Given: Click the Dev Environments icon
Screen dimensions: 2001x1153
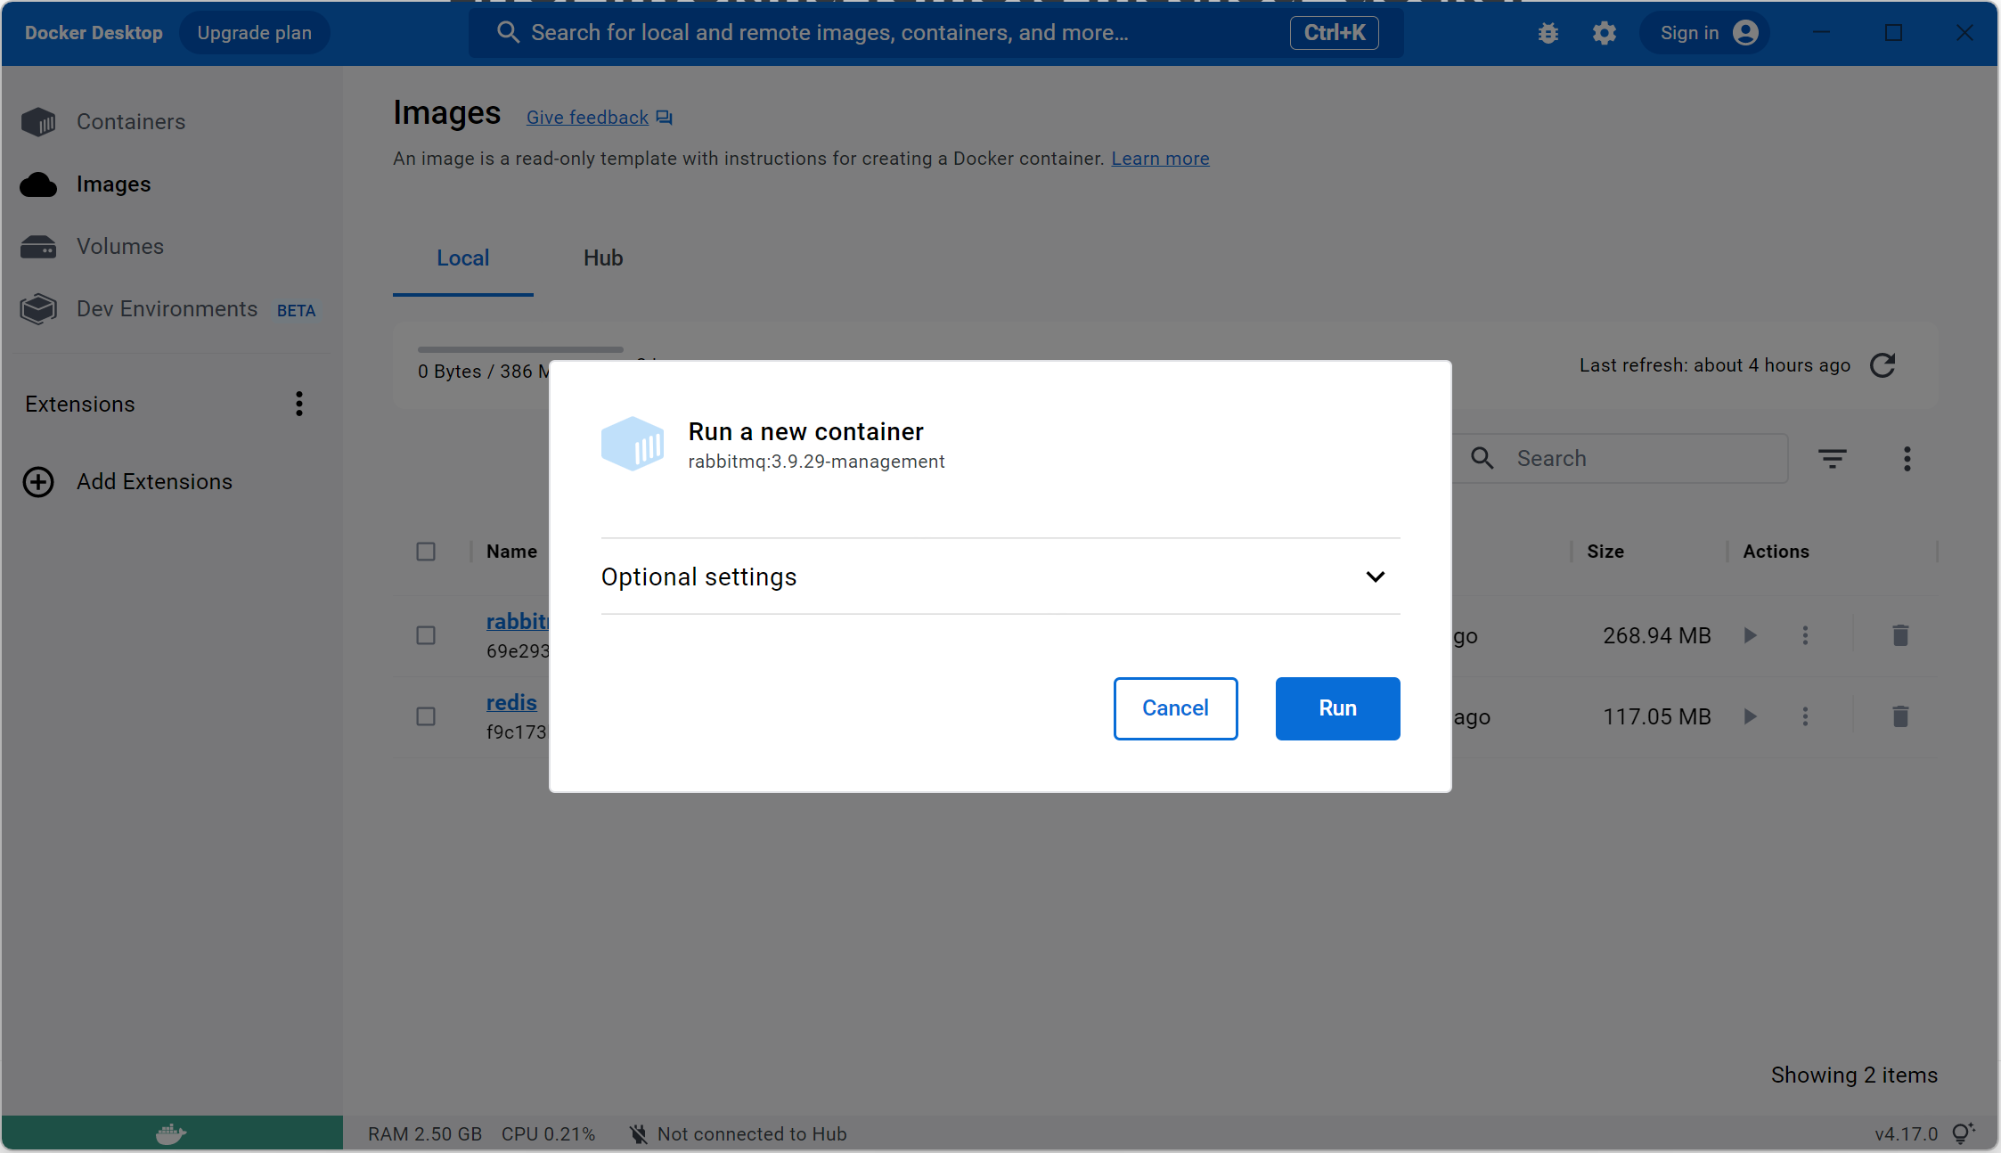Looking at the screenshot, I should (38, 309).
